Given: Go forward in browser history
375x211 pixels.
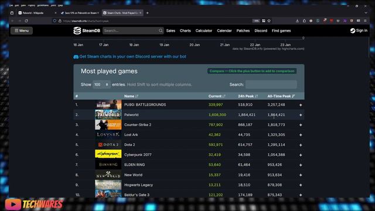Looking at the screenshot, I should coord(19,21).
